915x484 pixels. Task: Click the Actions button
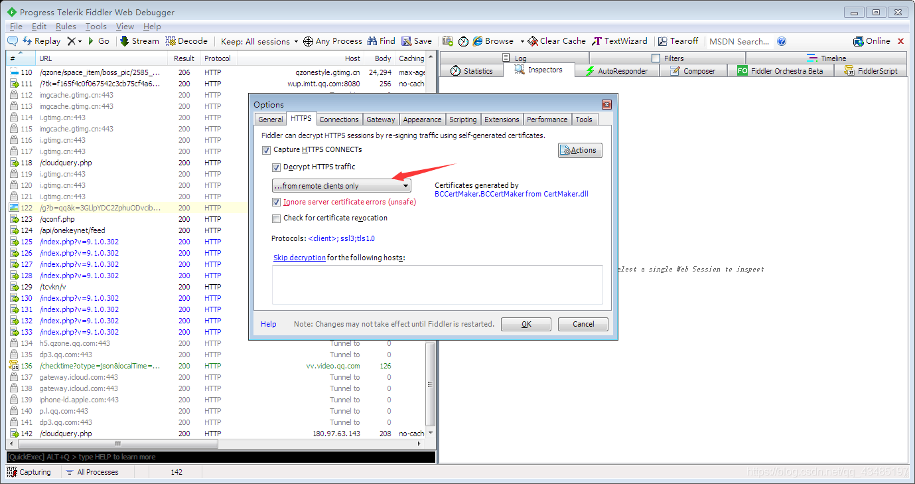pos(580,150)
